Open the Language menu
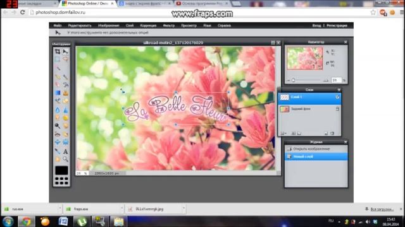The image size is (405, 227). pyautogui.click(x=207, y=25)
